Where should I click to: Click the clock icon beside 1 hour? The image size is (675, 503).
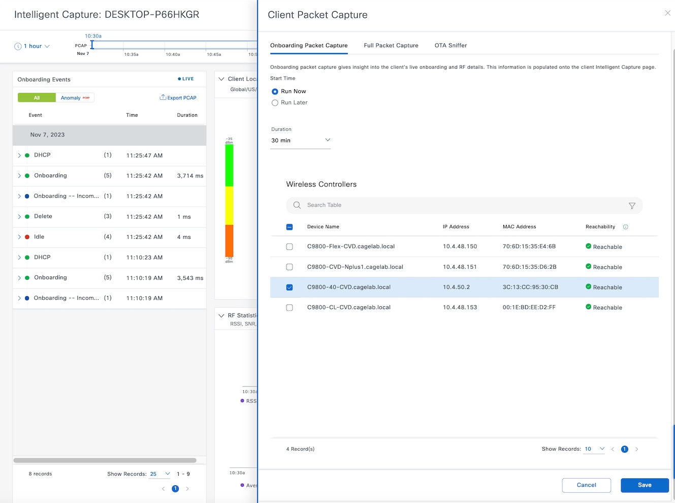pyautogui.click(x=18, y=46)
